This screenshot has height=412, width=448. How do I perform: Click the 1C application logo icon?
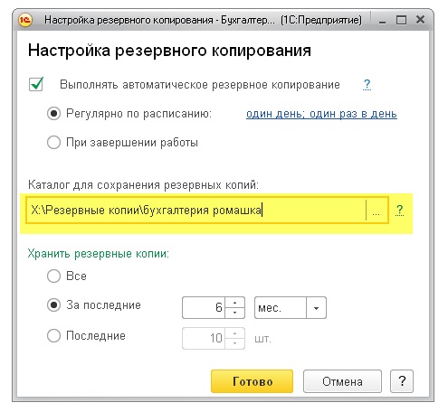point(25,20)
